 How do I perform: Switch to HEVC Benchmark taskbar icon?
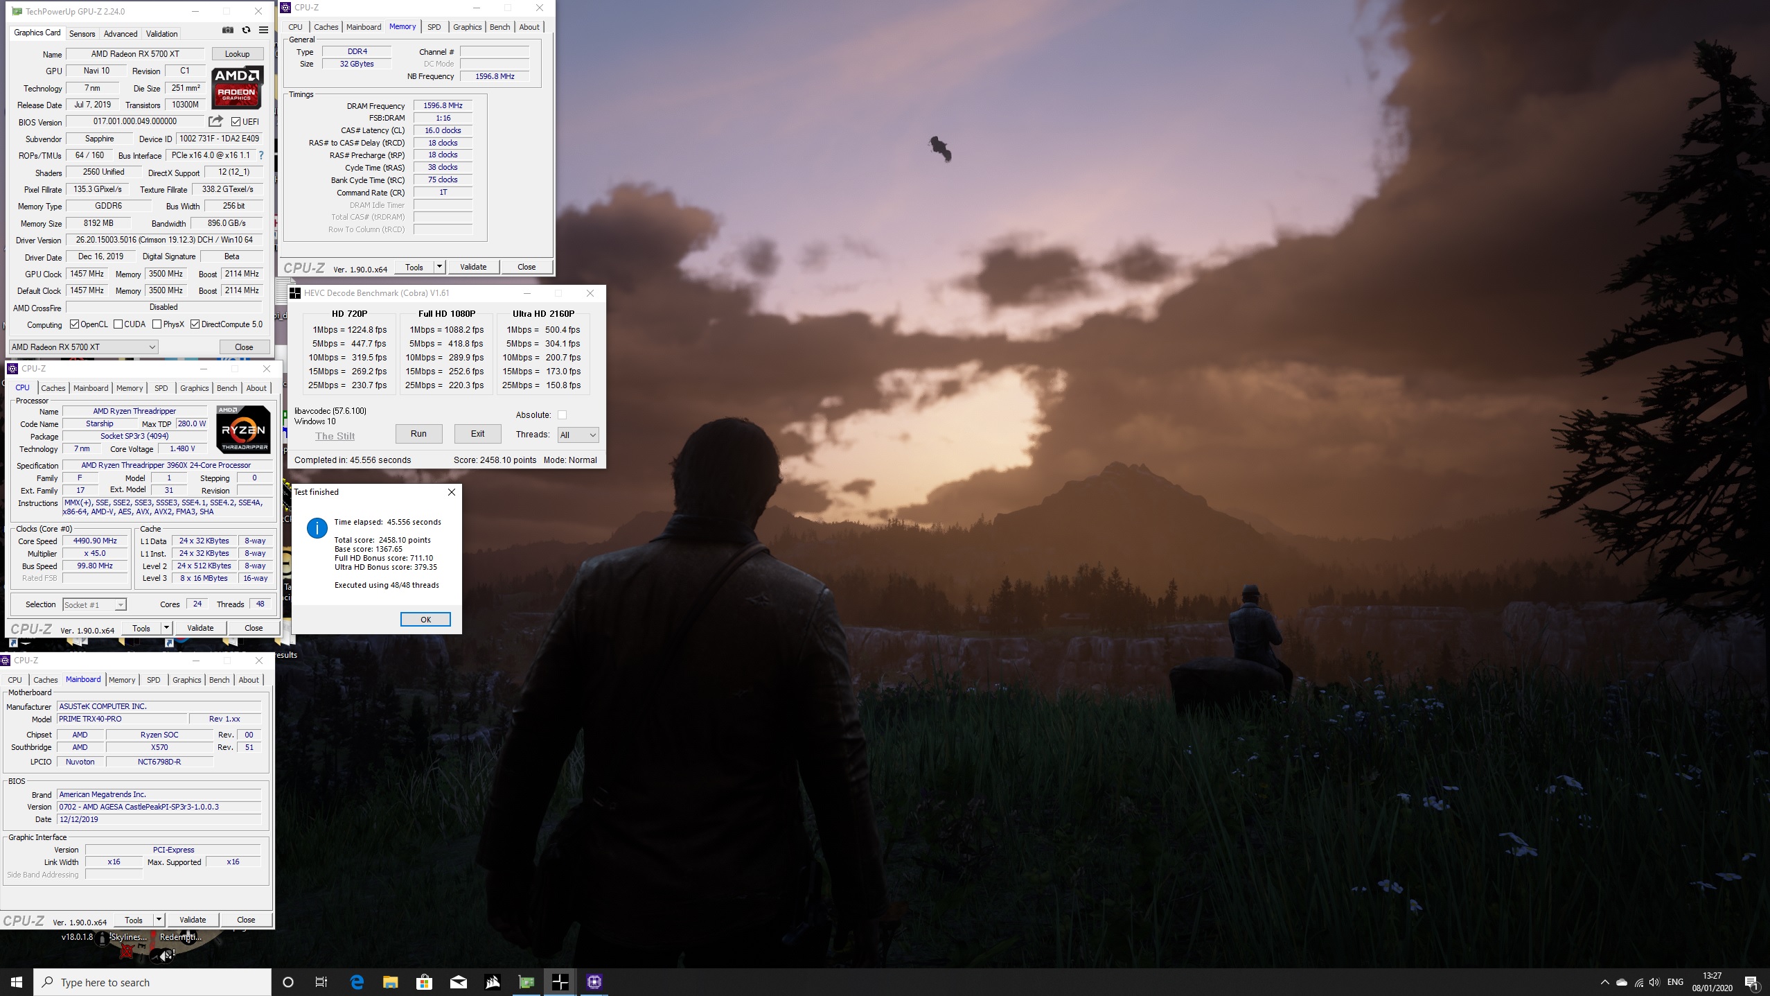(560, 982)
